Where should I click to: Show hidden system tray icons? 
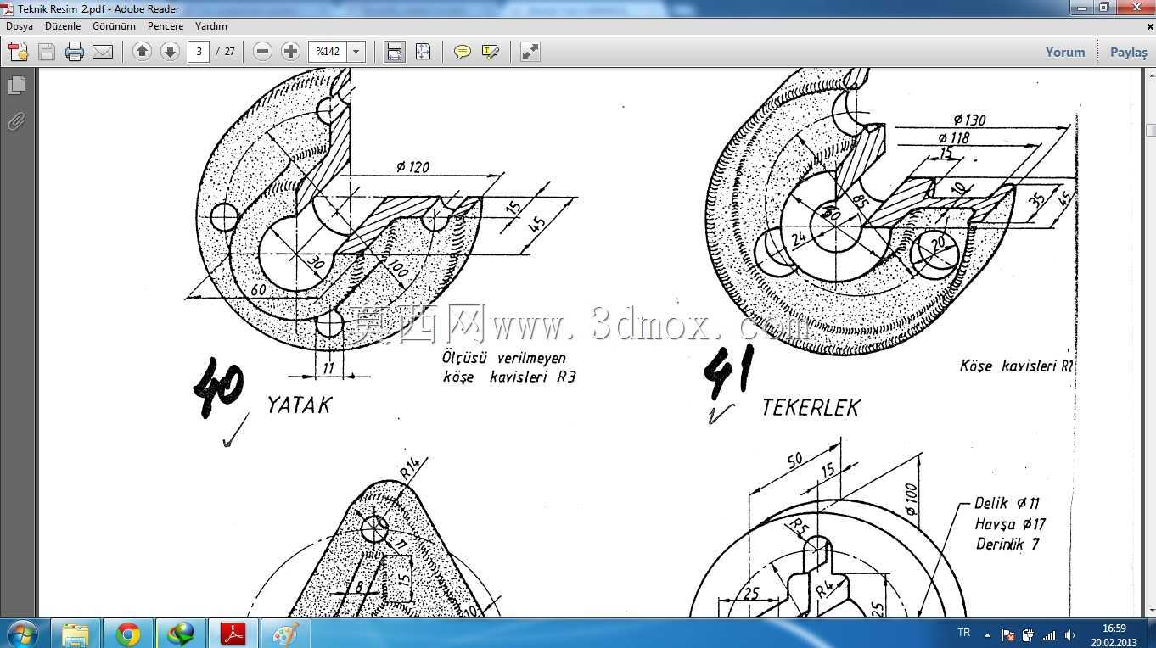coord(987,634)
